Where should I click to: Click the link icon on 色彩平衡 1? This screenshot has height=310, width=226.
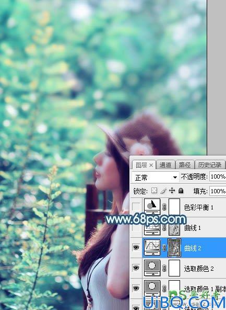[164, 207]
